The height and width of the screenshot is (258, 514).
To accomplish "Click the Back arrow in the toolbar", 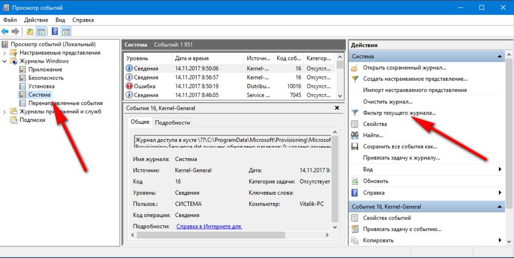I will [x=5, y=31].
